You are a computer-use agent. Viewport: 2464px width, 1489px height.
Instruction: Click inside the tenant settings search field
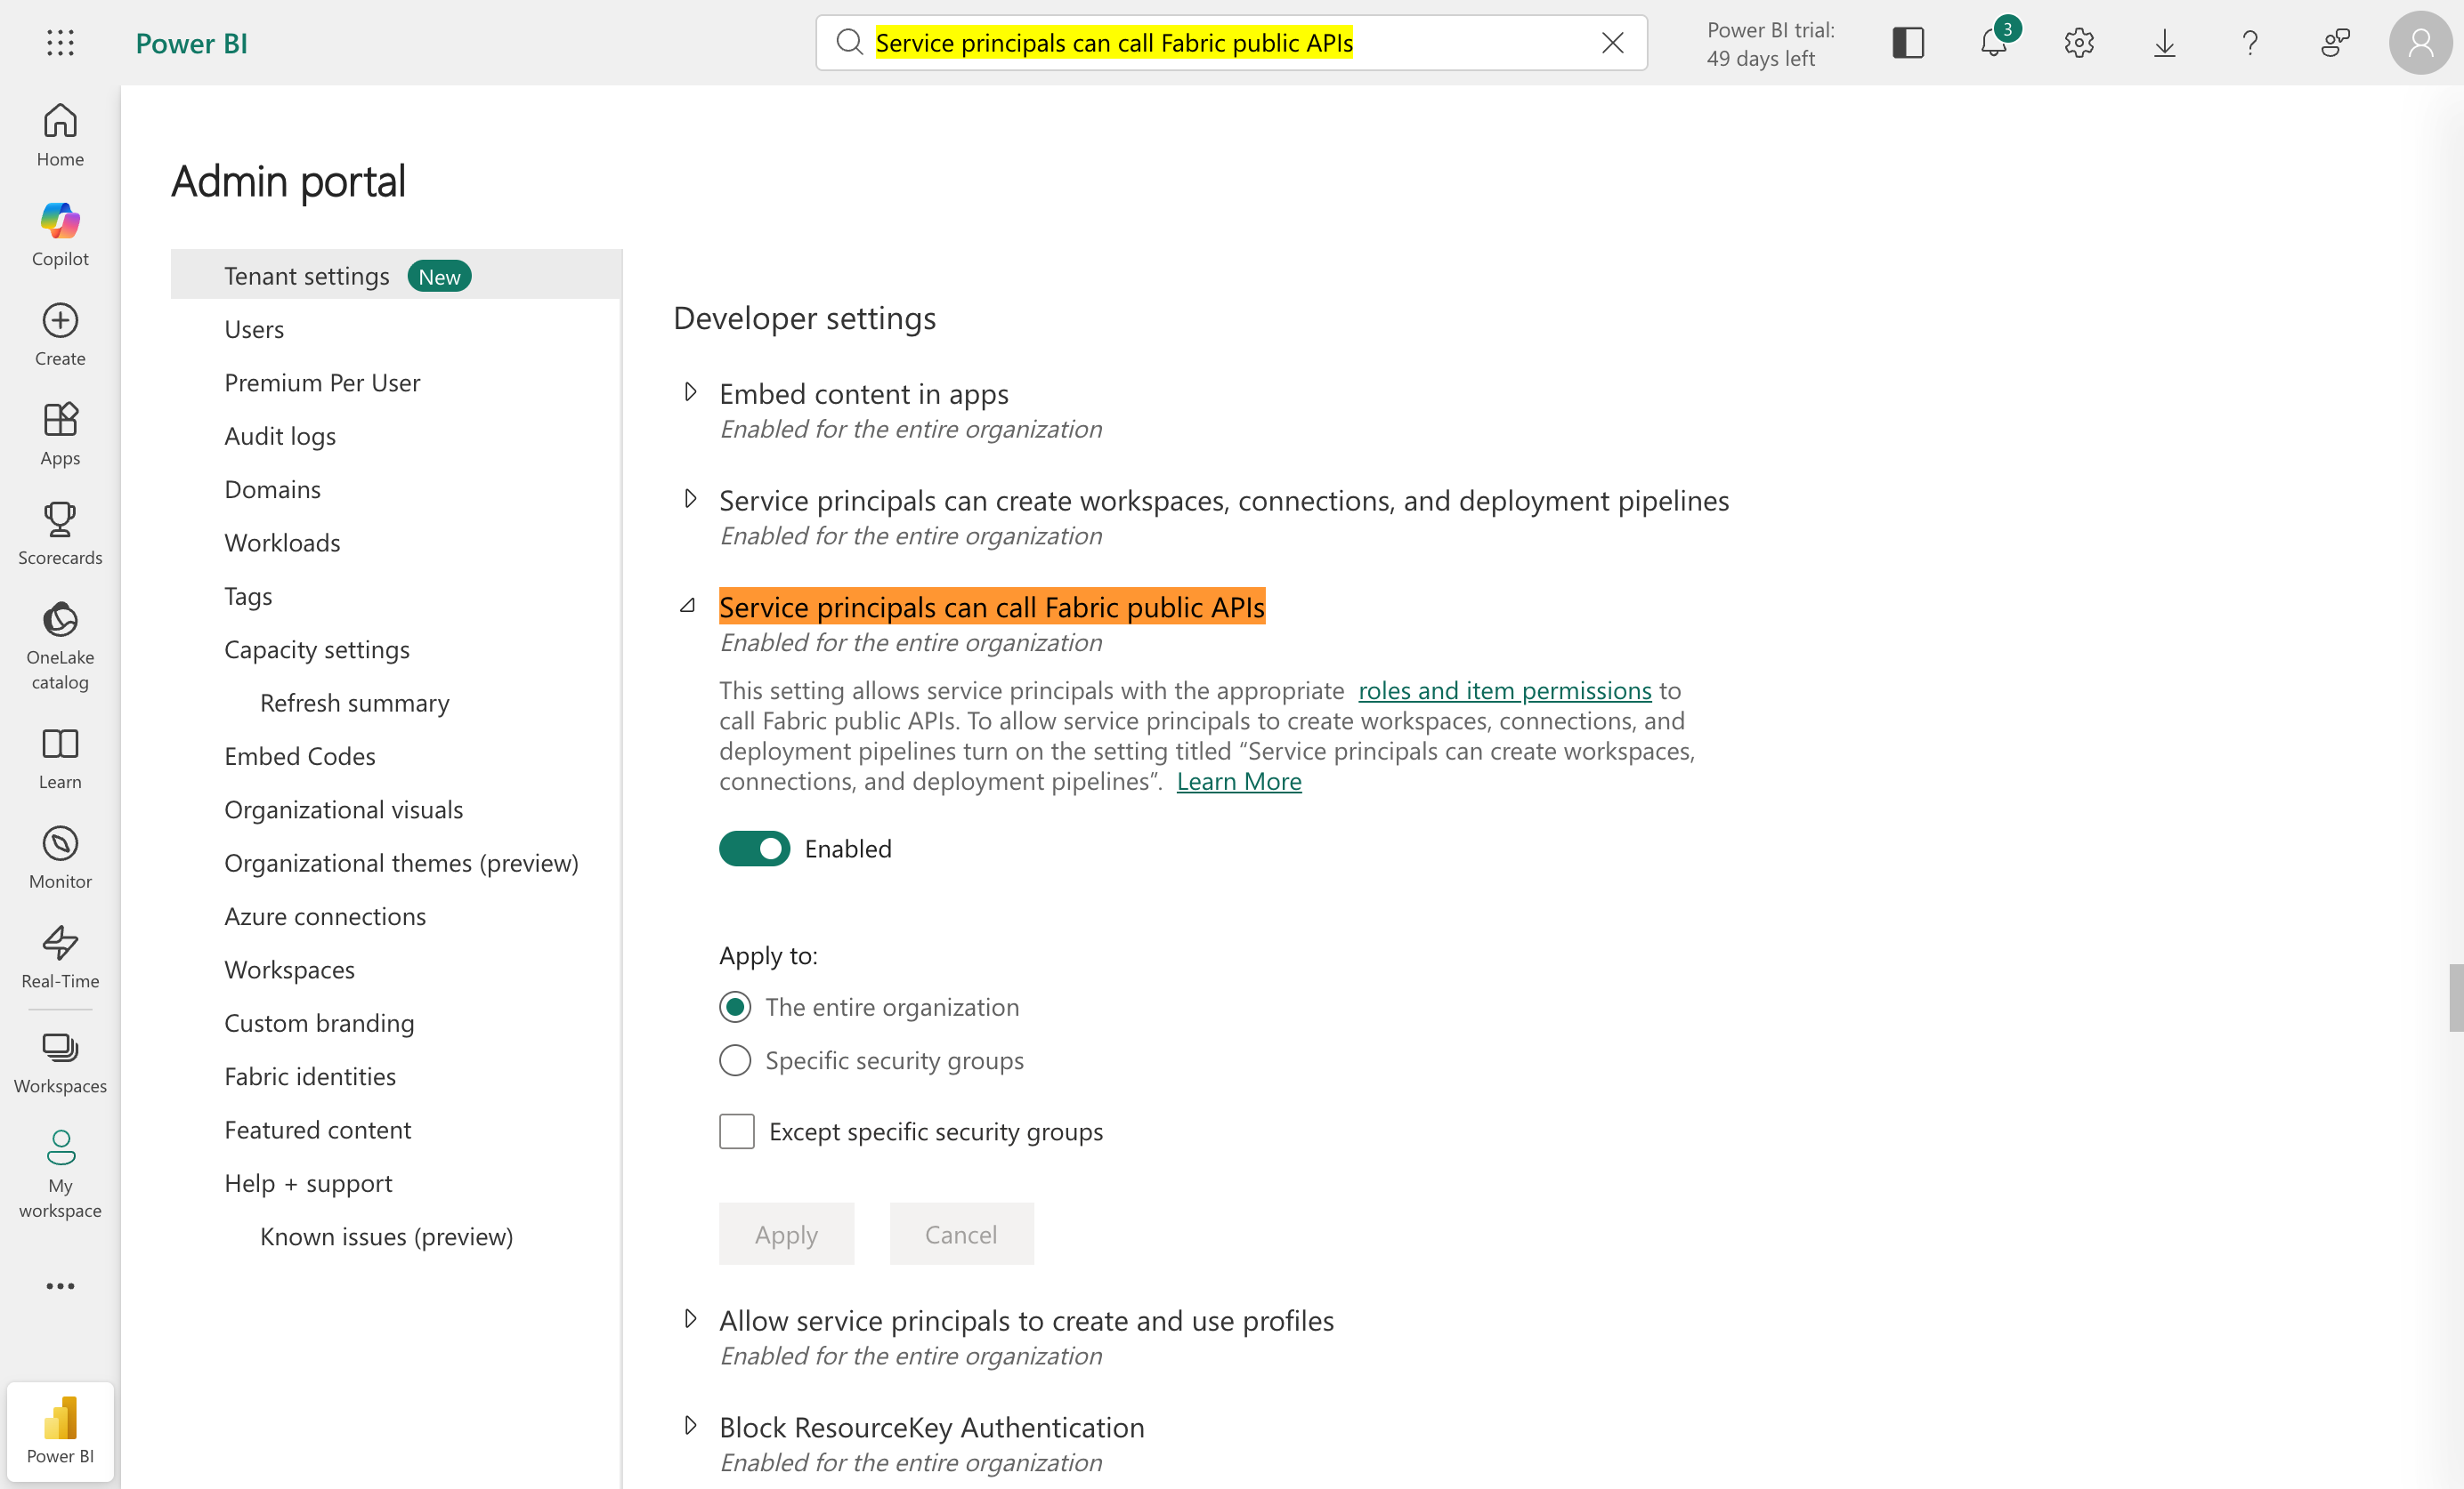[x=1231, y=43]
